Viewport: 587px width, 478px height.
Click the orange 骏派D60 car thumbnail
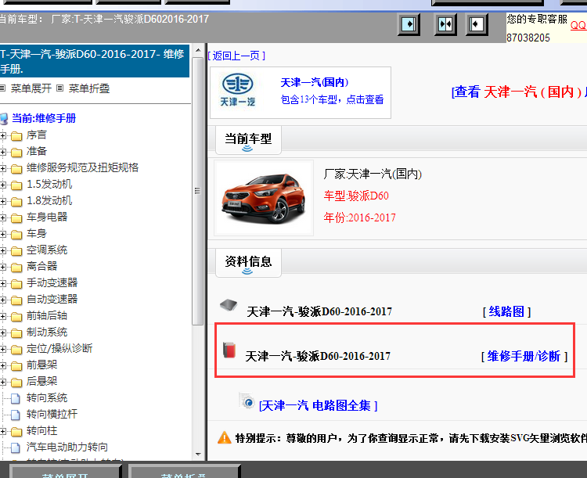click(264, 199)
